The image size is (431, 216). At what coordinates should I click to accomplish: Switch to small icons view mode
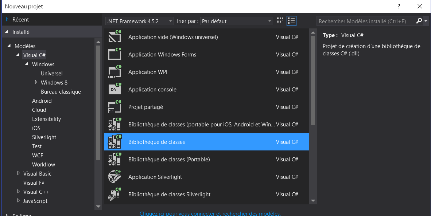point(280,21)
